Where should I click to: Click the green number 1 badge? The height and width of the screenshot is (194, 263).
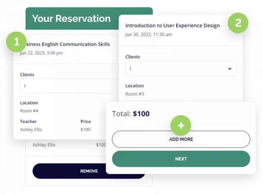click(x=17, y=42)
